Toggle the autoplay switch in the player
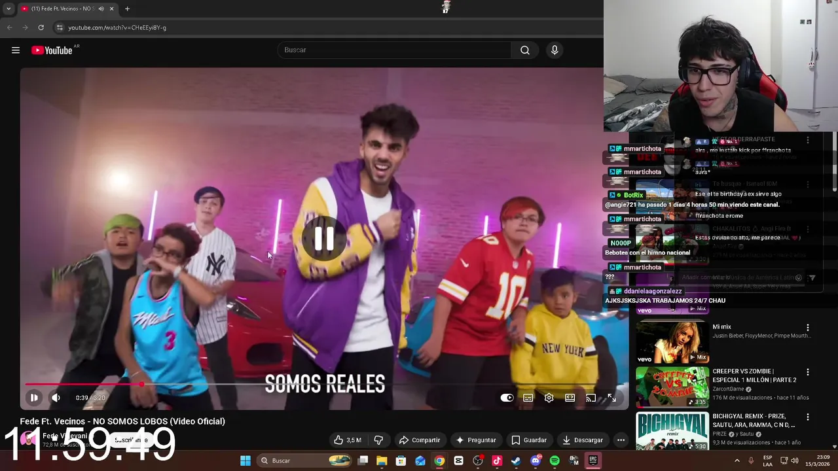The height and width of the screenshot is (471, 838). tap(507, 398)
